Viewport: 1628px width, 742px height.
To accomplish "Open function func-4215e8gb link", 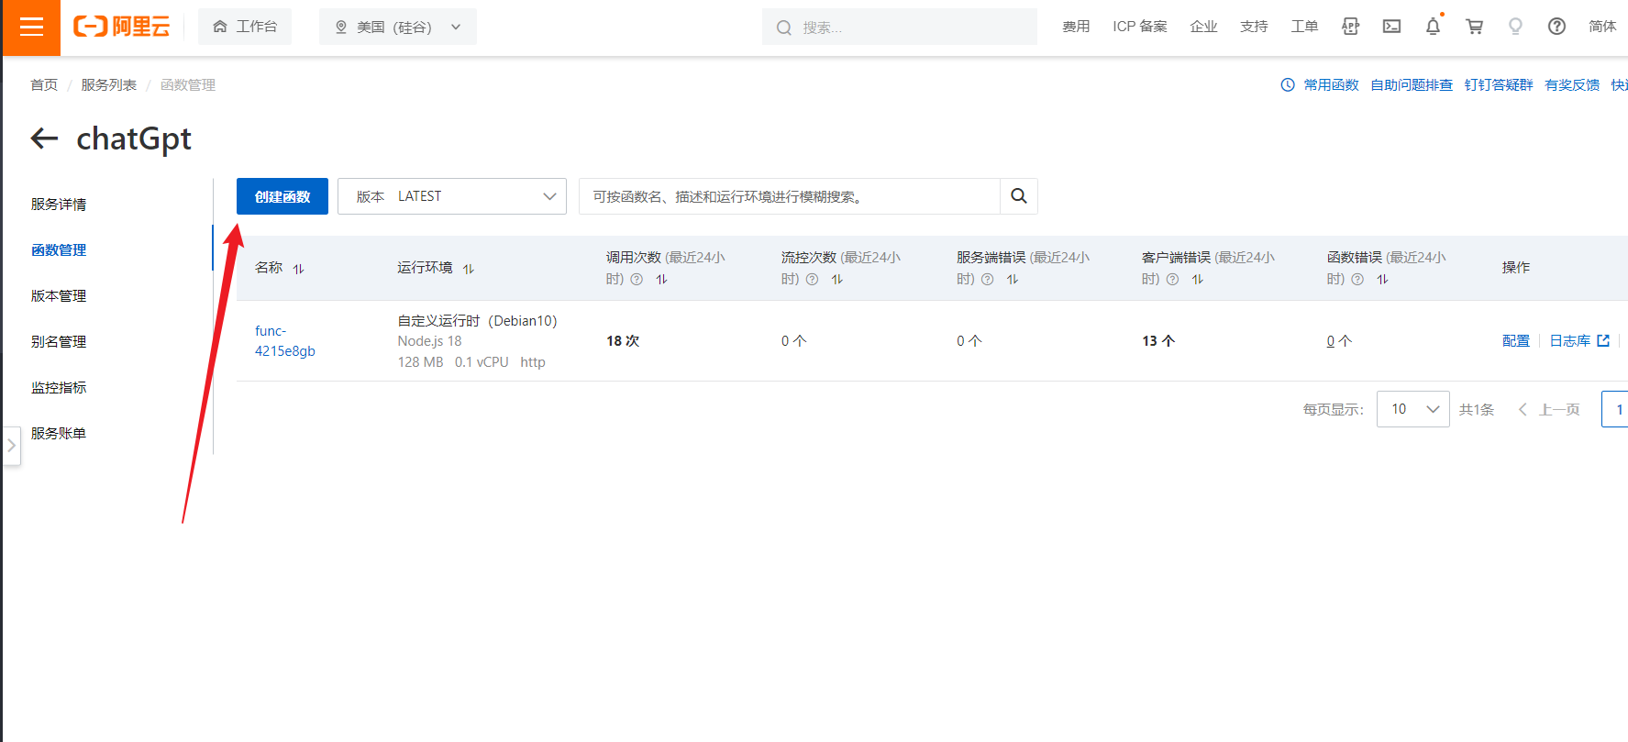I will tap(284, 341).
